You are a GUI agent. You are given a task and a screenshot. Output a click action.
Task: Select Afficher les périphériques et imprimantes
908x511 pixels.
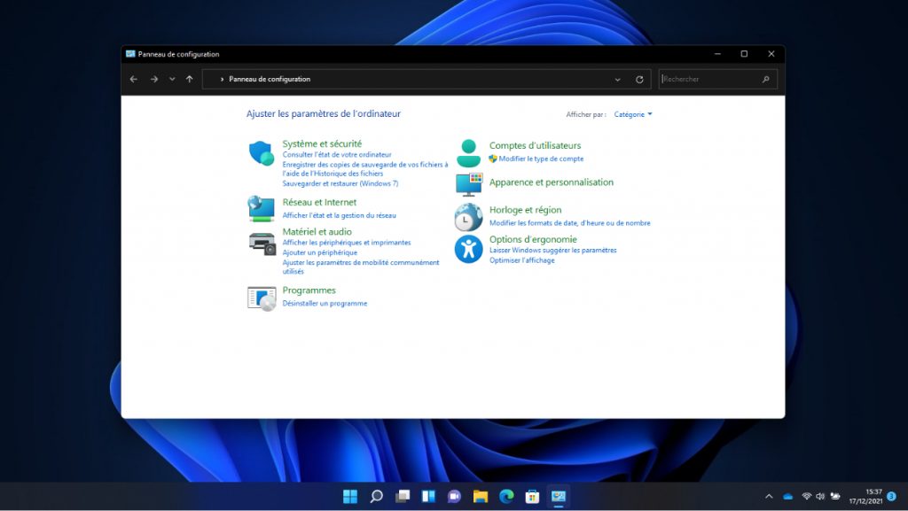click(347, 243)
